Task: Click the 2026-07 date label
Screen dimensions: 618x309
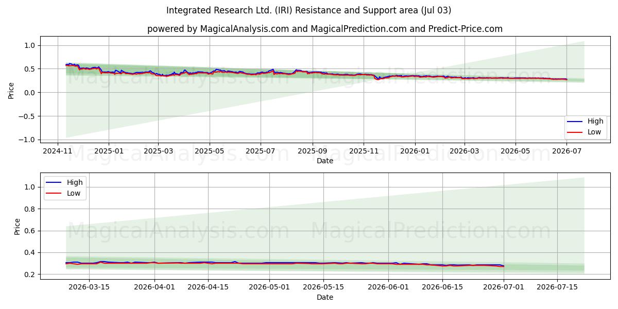Action: tap(566, 151)
